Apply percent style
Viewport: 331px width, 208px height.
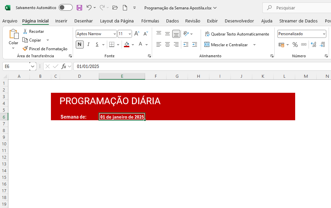coord(295,45)
